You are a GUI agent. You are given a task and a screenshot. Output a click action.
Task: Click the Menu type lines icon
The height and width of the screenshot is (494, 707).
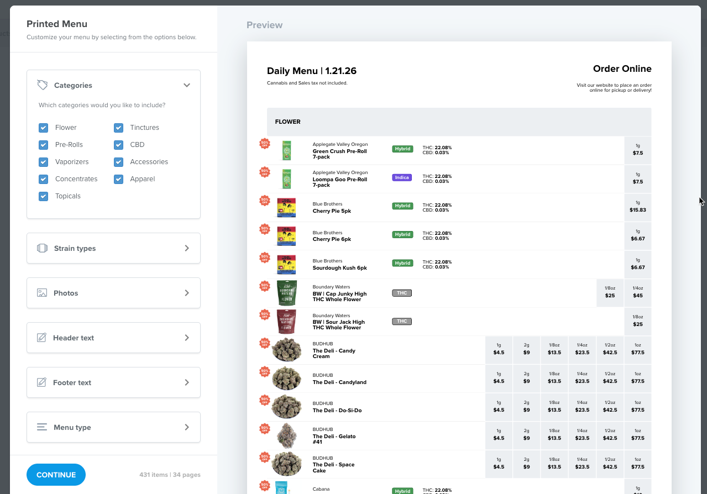(42, 427)
